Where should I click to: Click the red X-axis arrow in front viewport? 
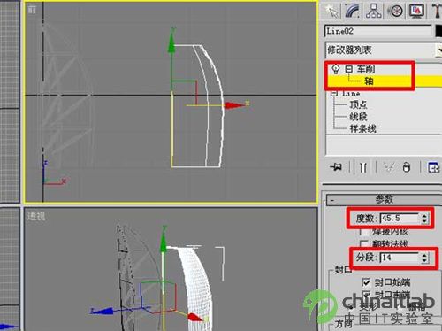tap(236, 105)
